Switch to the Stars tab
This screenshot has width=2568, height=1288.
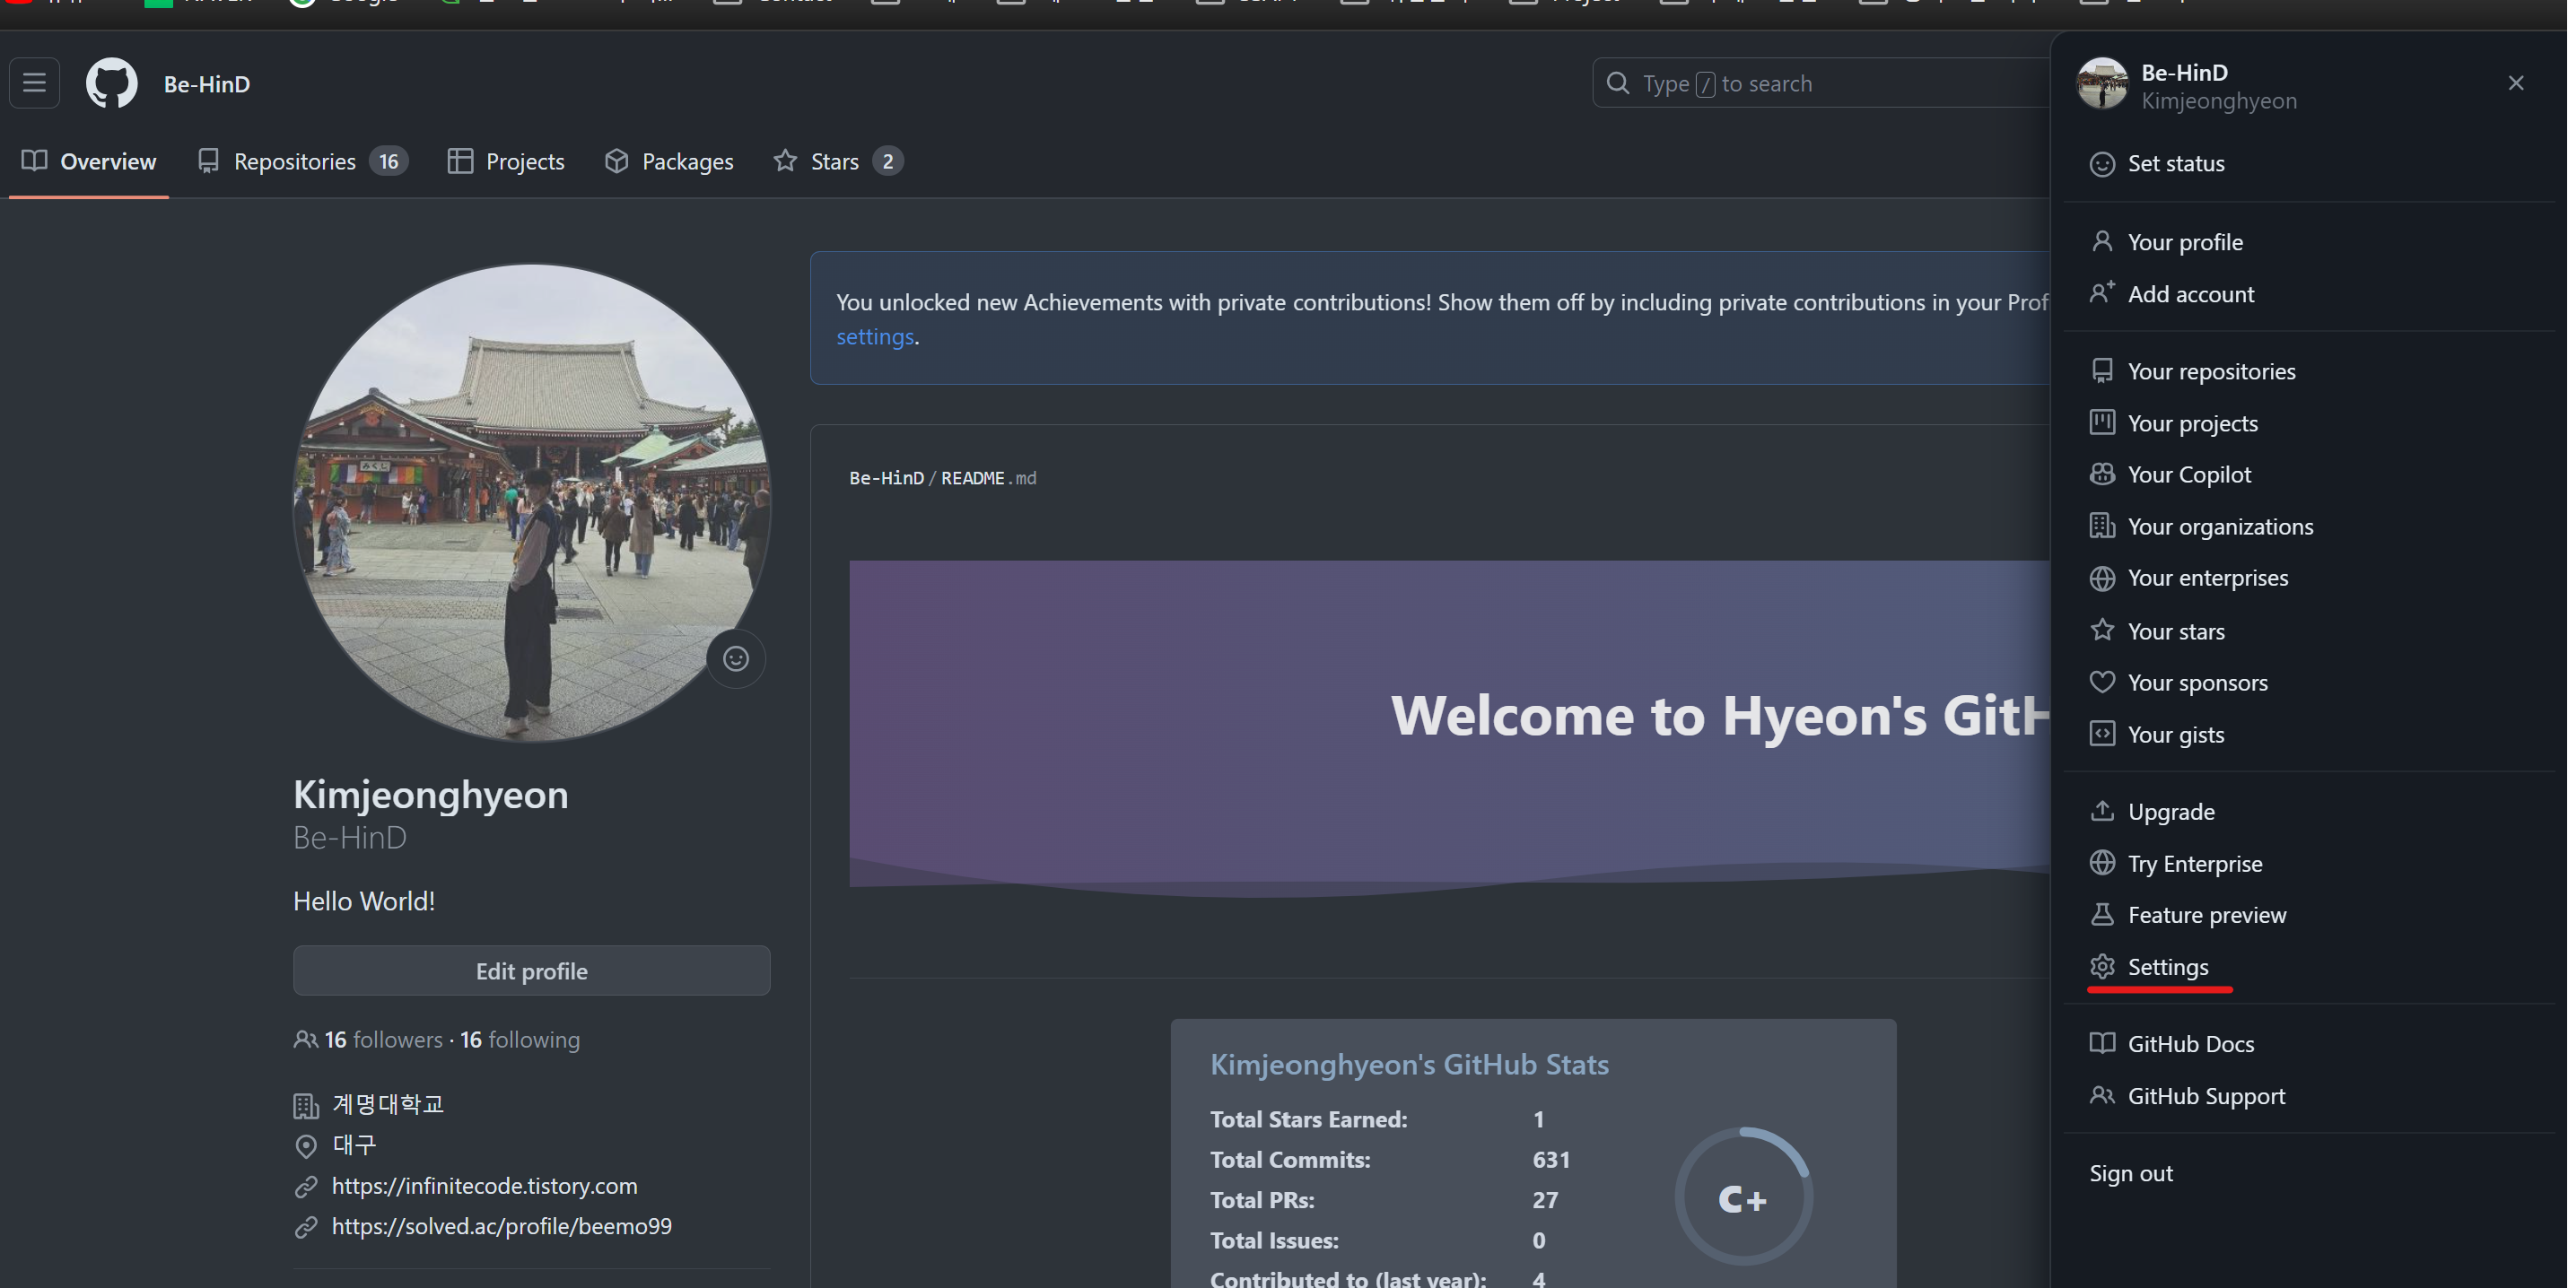[x=836, y=161]
